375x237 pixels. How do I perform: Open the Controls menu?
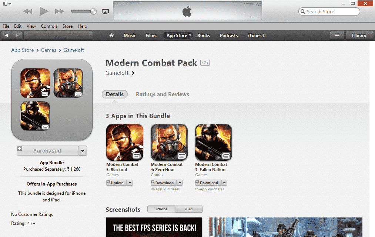(49, 26)
